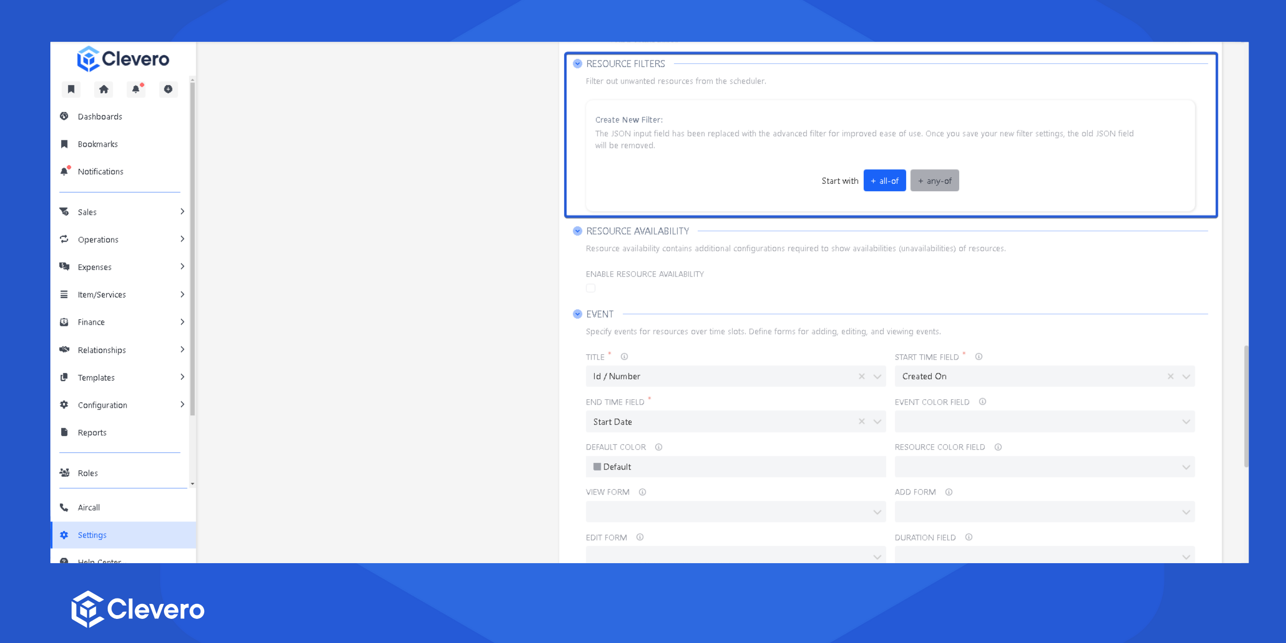
Task: Expand the Sales menu chevron
Action: 182,212
